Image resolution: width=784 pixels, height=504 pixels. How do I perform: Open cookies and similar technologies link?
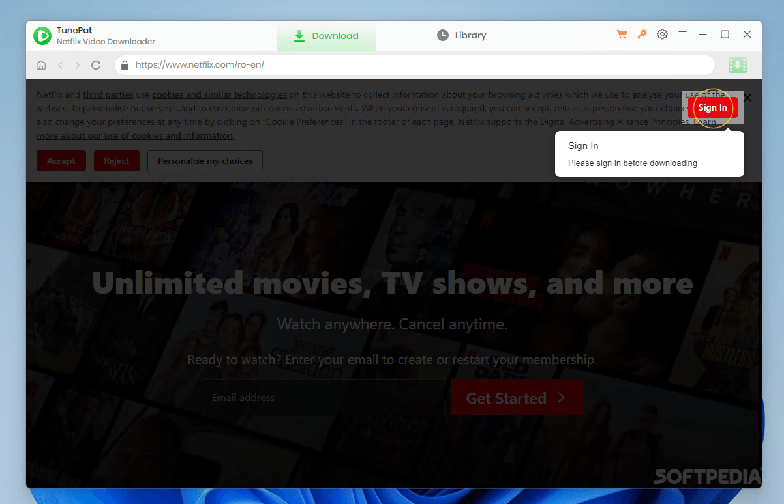pos(220,94)
